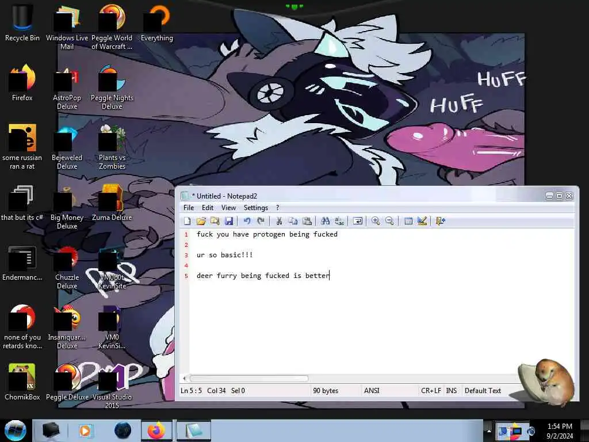Select the Bejeweled Deluxe desktop icon
Viewport: 589px width, 442px height.
pos(67,147)
